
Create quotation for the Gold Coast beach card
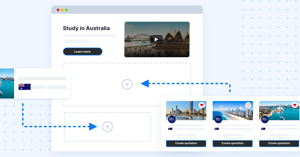[233, 143]
